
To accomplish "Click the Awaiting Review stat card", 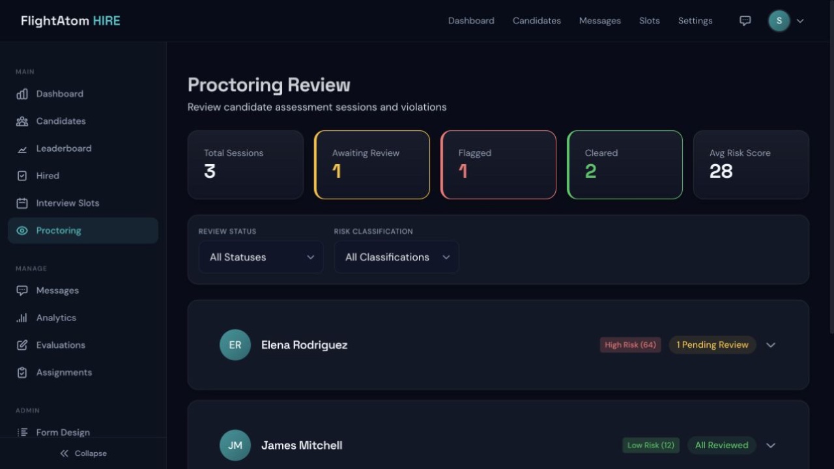I will click(x=372, y=165).
